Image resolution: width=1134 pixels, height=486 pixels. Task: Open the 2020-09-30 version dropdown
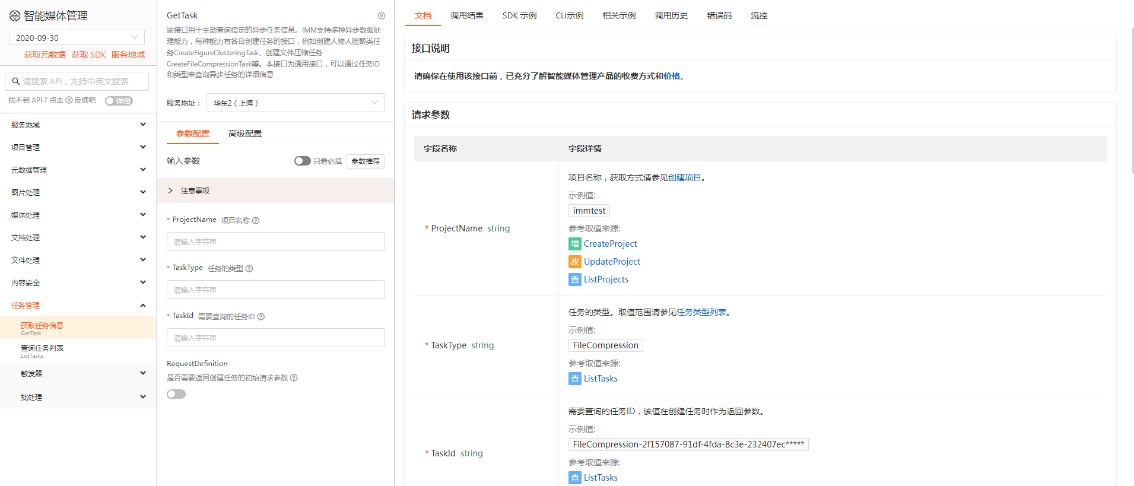pyautogui.click(x=77, y=37)
